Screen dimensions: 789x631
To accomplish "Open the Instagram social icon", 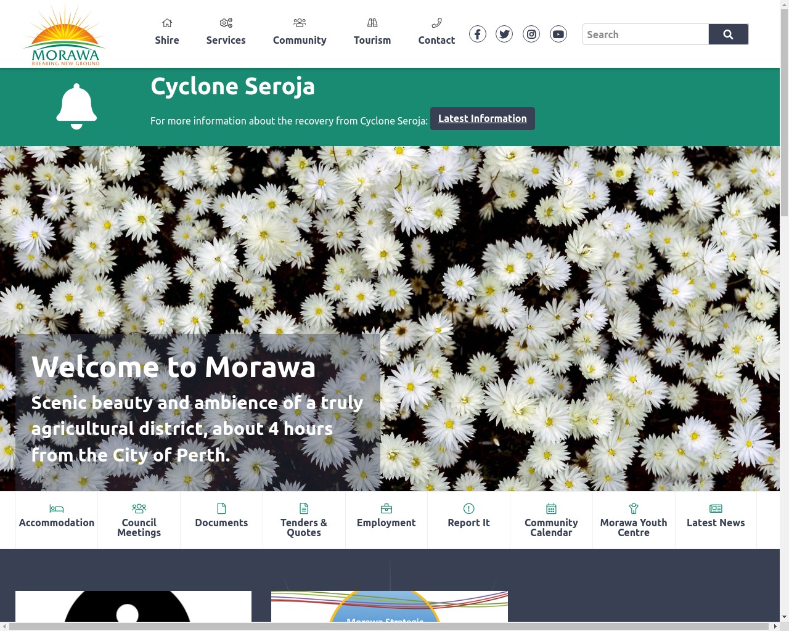I will click(531, 34).
